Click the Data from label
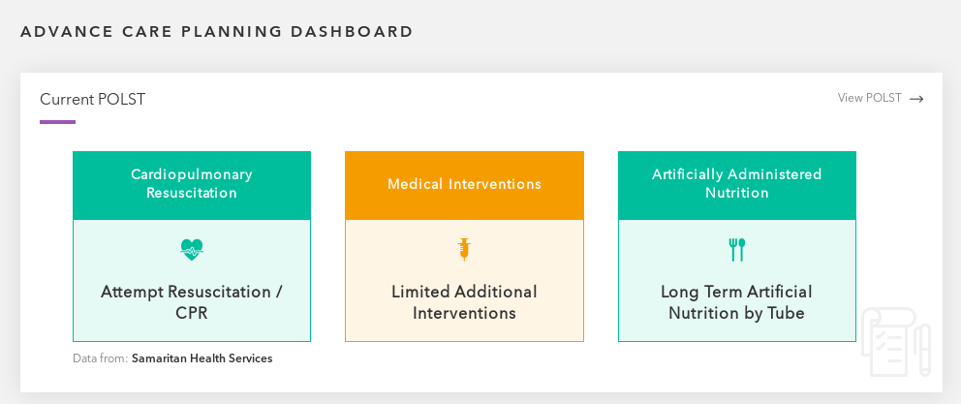The width and height of the screenshot is (961, 404). point(100,358)
